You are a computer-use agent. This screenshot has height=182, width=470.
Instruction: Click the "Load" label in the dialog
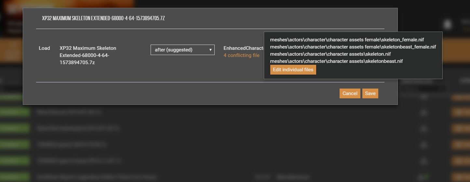(44, 48)
